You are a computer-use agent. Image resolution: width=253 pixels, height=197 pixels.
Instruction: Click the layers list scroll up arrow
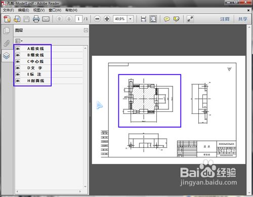tap(85, 48)
